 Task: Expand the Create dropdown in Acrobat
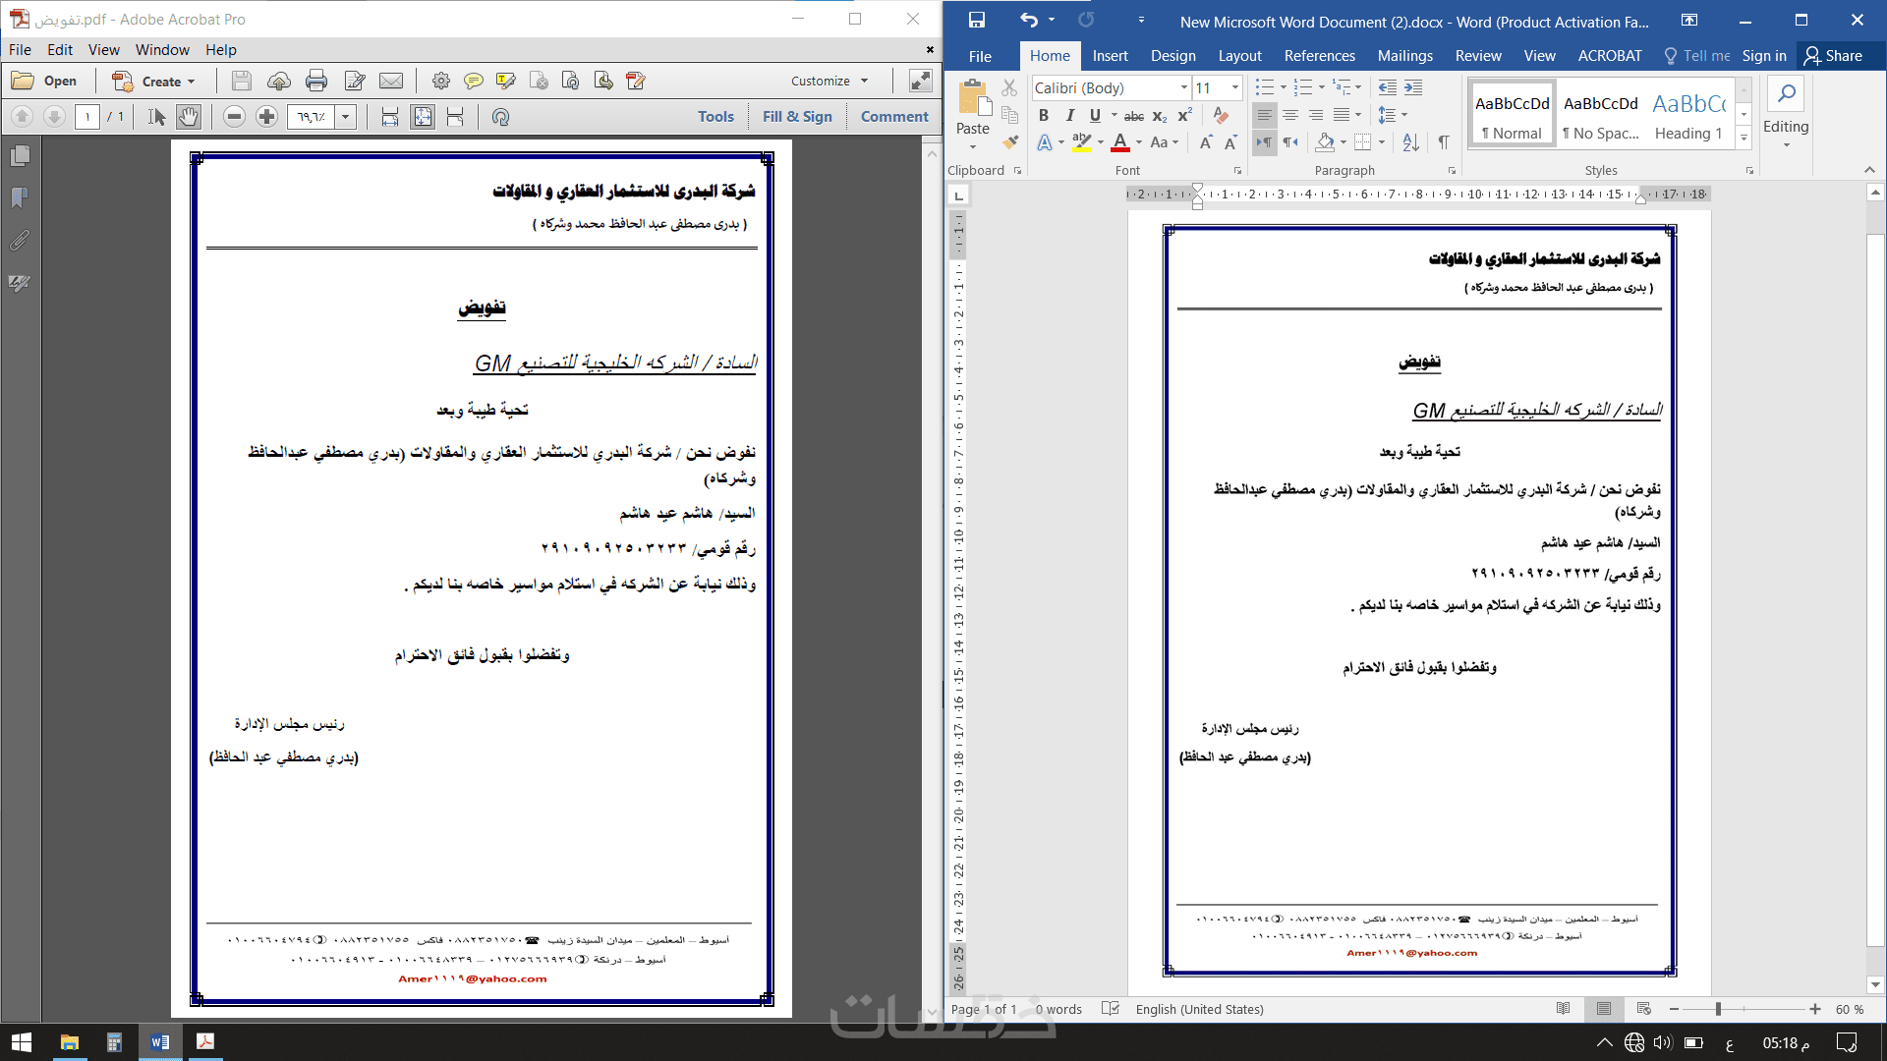192,82
